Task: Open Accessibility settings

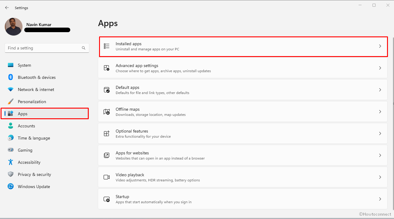Action: [x=47, y=162]
